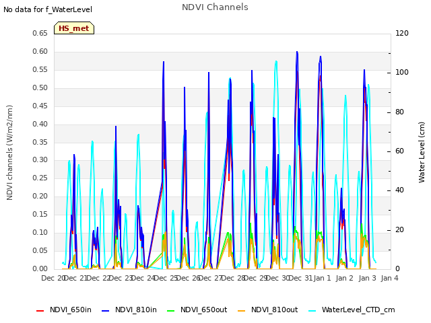Click the 'NDVI channels (W/m2/nm)' axis label
This screenshot has height=323, width=431.
tap(9, 153)
